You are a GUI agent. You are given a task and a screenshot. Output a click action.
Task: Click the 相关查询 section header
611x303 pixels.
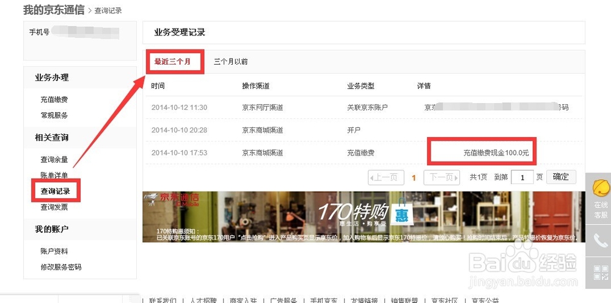pos(52,138)
